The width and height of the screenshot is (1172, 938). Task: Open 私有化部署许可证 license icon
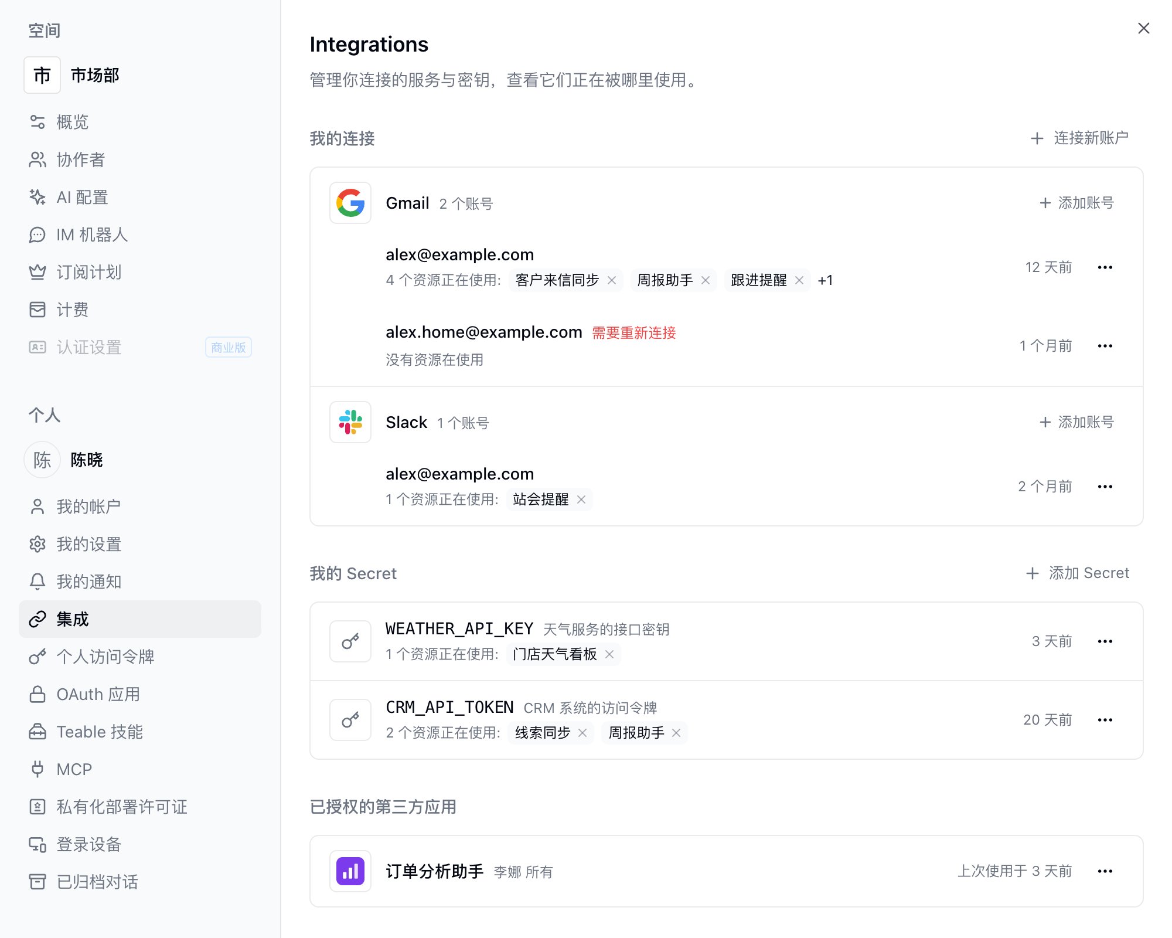point(38,807)
